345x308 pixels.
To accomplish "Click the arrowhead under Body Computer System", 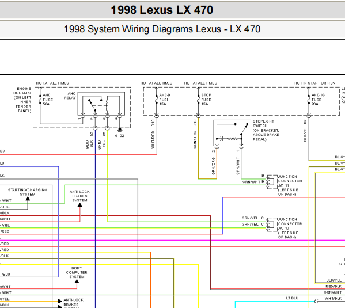I will (x=77, y=282).
